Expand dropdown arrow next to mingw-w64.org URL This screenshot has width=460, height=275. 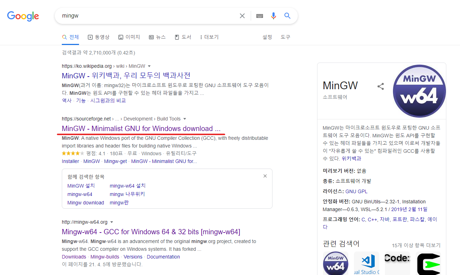[112, 222]
